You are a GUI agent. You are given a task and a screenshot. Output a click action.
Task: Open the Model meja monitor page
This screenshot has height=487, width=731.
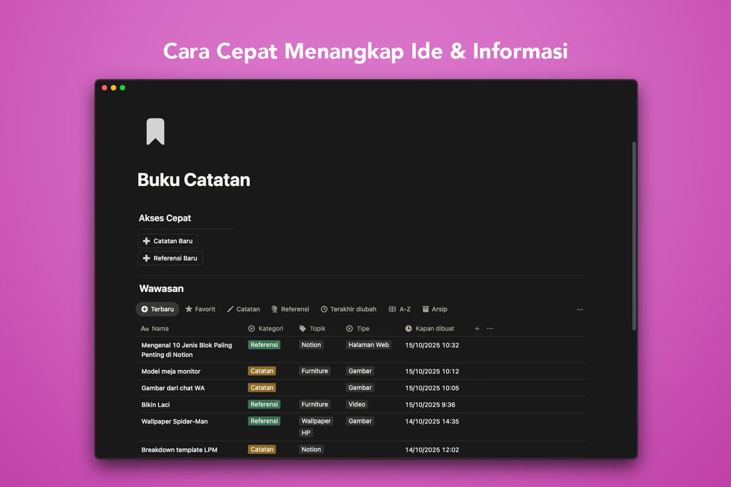[171, 371]
